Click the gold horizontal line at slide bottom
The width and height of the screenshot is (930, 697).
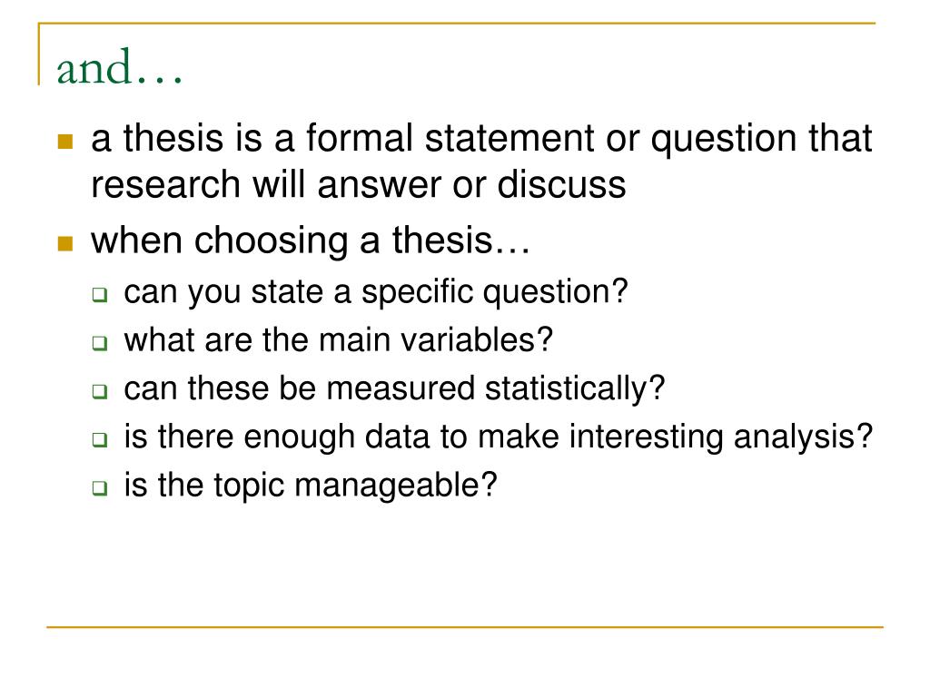pos(464,627)
